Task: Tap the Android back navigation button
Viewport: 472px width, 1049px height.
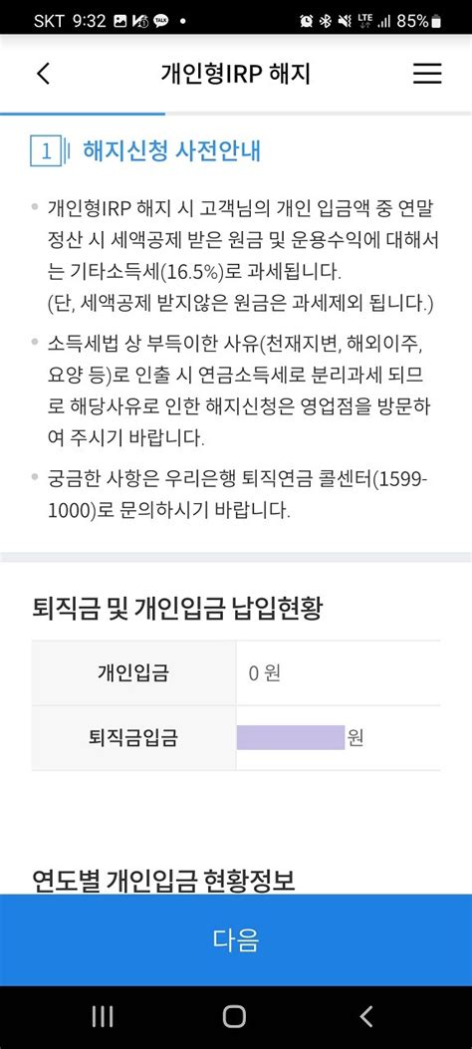Action: (365, 1017)
